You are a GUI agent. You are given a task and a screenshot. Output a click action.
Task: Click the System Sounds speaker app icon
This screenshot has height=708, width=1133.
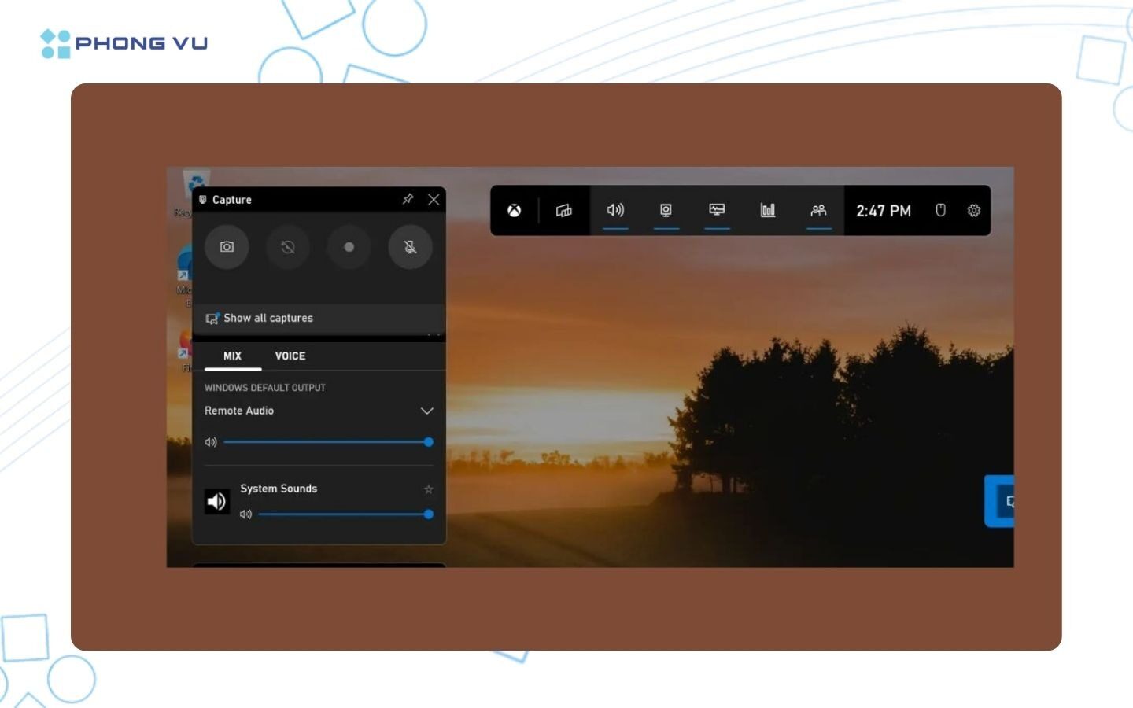click(x=217, y=501)
